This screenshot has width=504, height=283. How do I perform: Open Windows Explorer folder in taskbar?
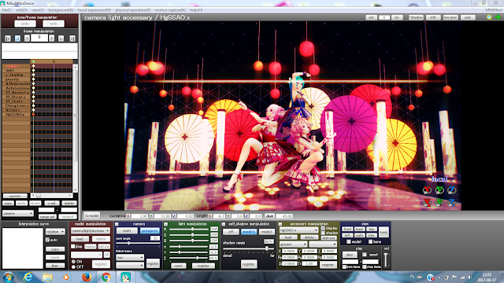point(47,277)
